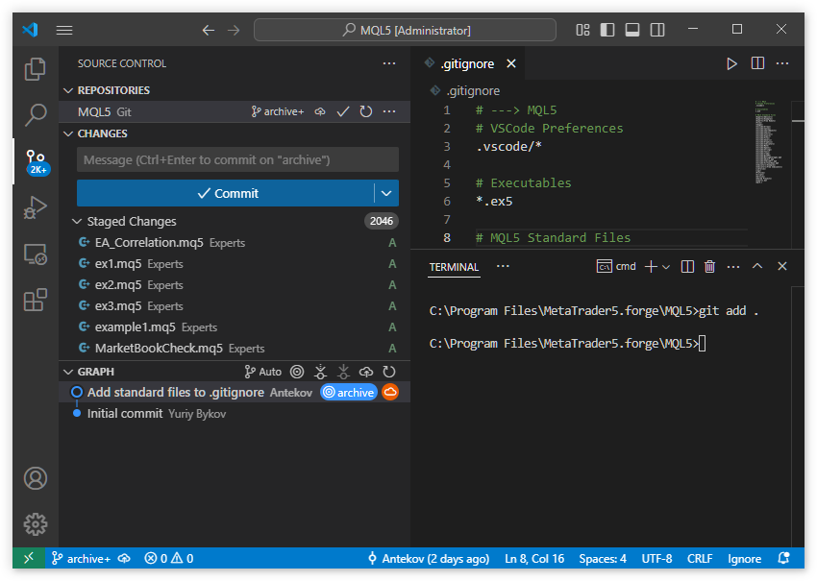Image resolution: width=817 pixels, height=581 pixels.
Task: Go forward using the navigation arrow
Action: [x=234, y=30]
